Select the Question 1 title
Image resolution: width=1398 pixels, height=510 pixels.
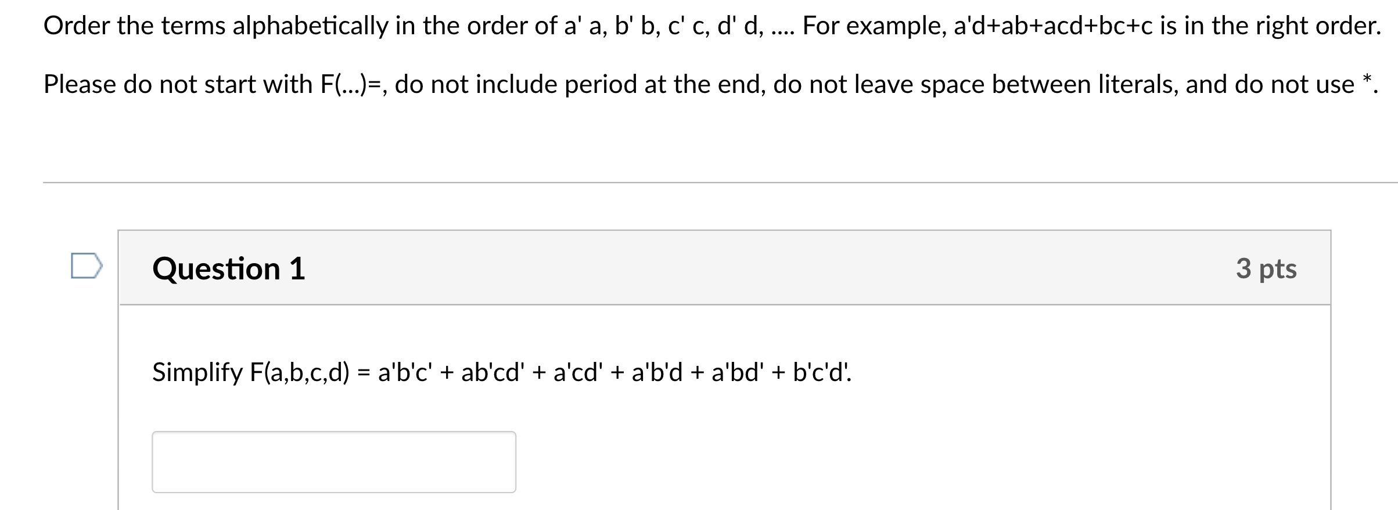coord(229,268)
